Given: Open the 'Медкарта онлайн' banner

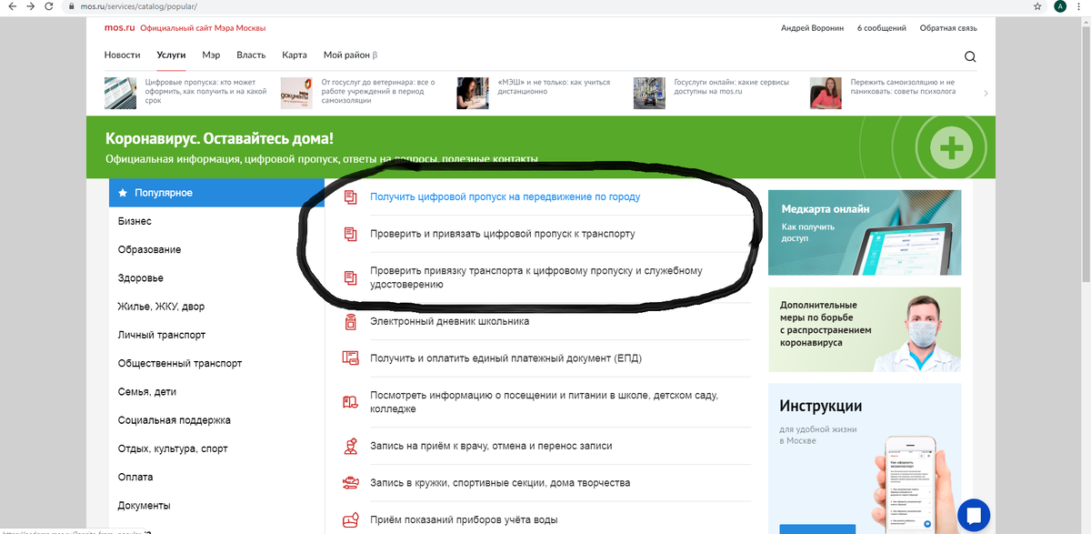Looking at the screenshot, I should [x=865, y=232].
